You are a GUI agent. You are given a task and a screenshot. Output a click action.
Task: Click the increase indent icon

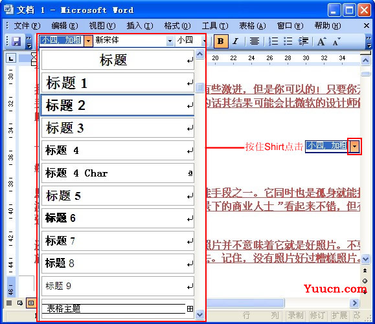(x=303, y=41)
